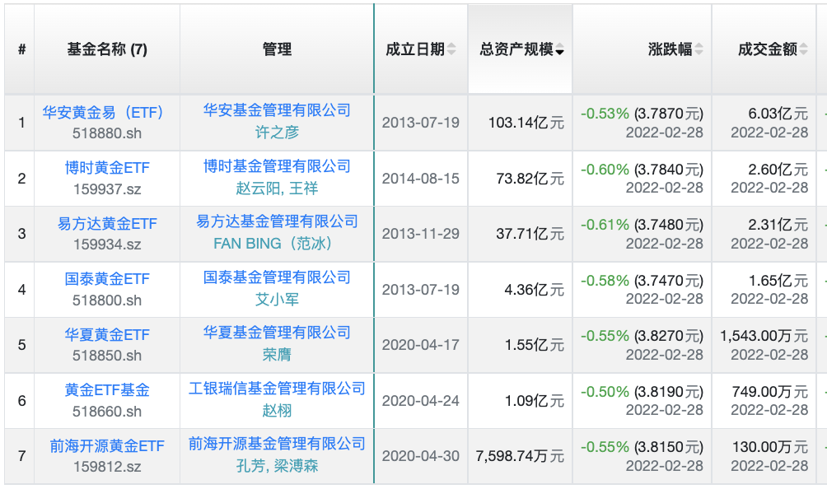Select fund code 159812.sz
Screen dimensions: 827x489
tap(107, 467)
